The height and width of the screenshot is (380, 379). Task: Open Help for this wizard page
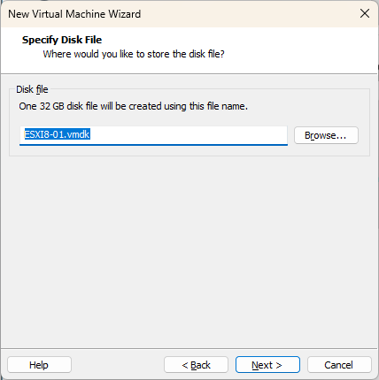(x=39, y=365)
